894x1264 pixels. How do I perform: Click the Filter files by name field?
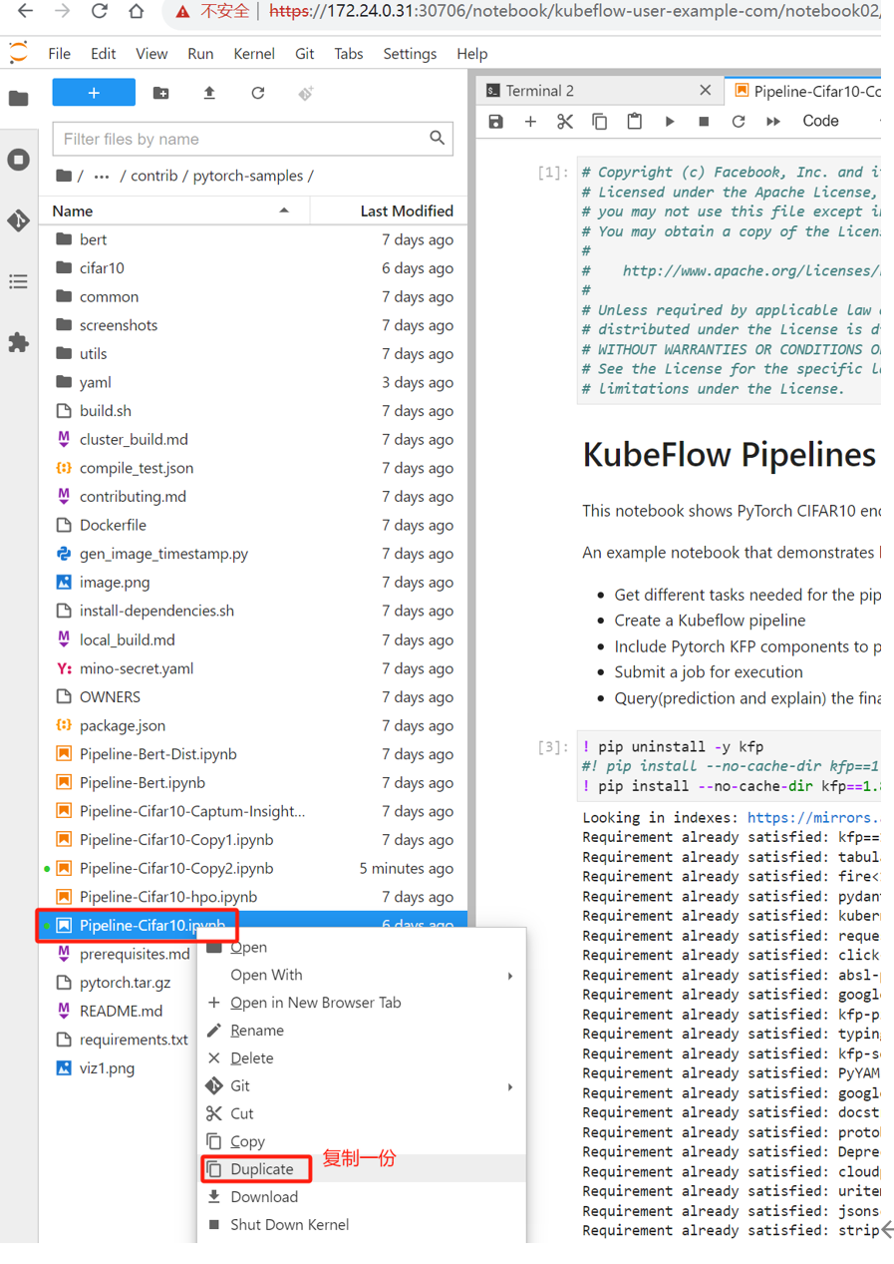(x=242, y=139)
